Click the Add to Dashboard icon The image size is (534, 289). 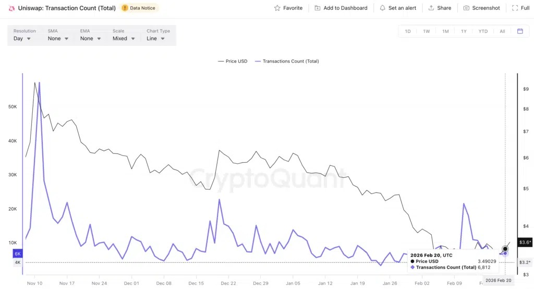(x=318, y=8)
